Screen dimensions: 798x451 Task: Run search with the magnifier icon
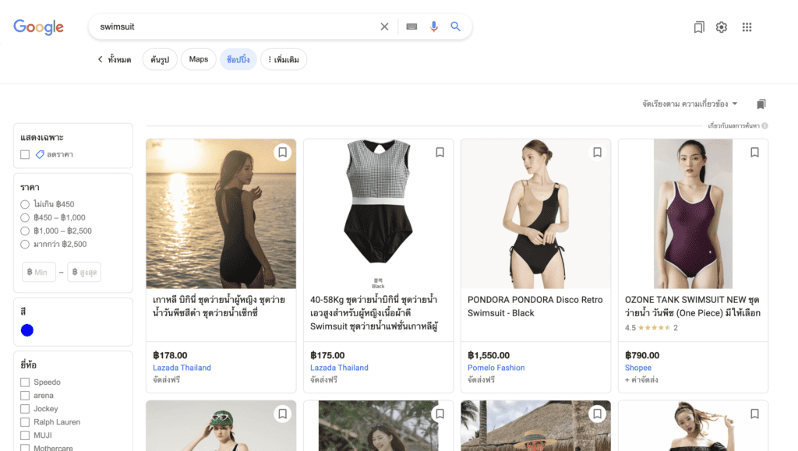point(455,26)
